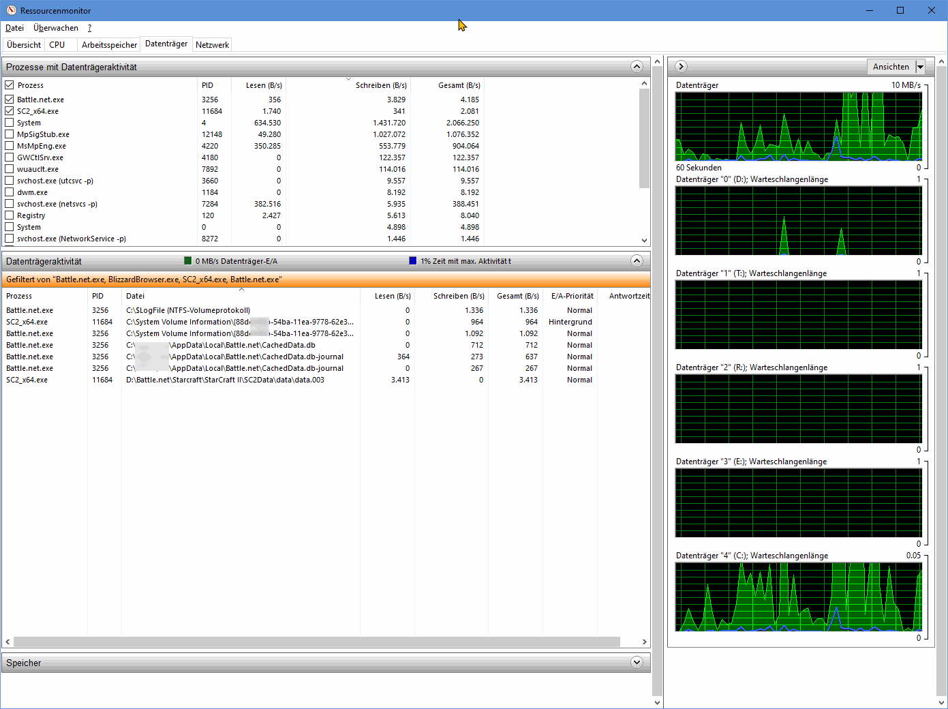Viewport: 948px width, 709px height.
Task: Click left arrow of activity horizontal scrollbar
Action: [7, 642]
